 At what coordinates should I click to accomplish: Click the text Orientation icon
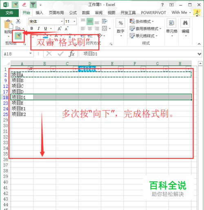tap(100, 36)
